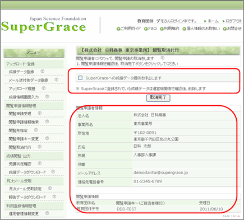Click help icon beside 成績情報画面入力
Image resolution: width=244 pixels, height=220 pixels.
(x=47, y=96)
